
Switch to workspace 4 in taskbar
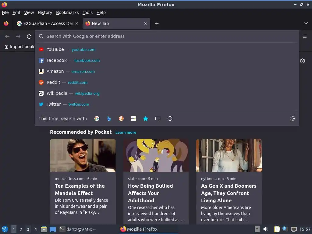pos(35,229)
